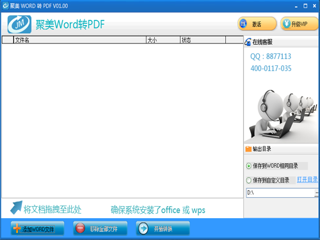This screenshot has width=320, height=240.
Task: Maximize the 聚美 WORD 转 PDF window
Action: pos(305,6)
